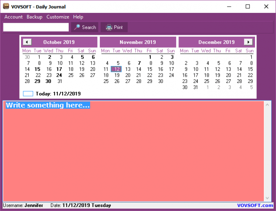Click the journal text editor area
This screenshot has width=276, height=211.
[134, 154]
